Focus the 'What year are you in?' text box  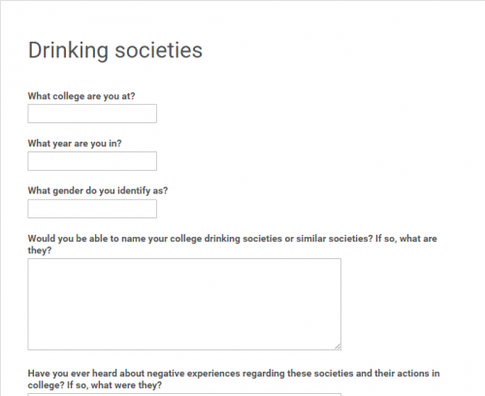[x=92, y=161]
